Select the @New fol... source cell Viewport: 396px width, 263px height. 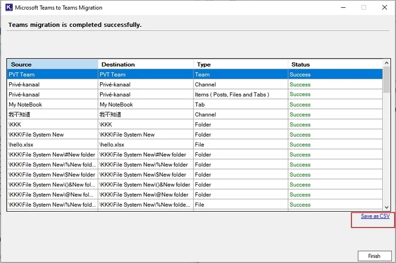point(52,194)
